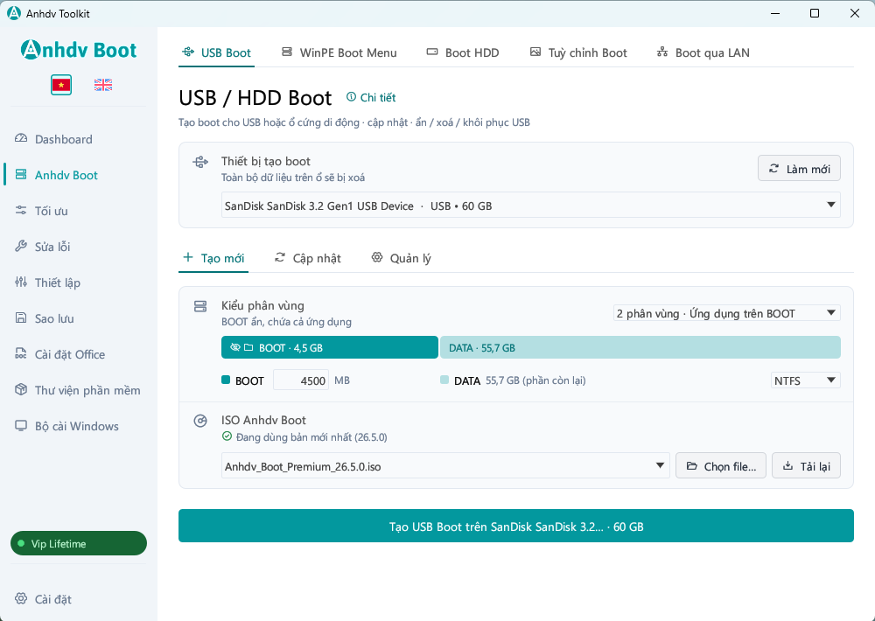
Task: Click green check icon of latest version
Action: click(x=227, y=436)
